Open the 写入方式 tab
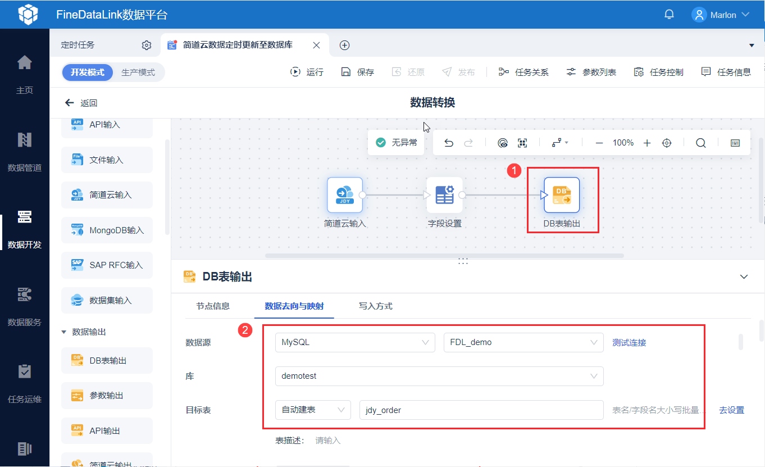The width and height of the screenshot is (765, 467). point(376,306)
